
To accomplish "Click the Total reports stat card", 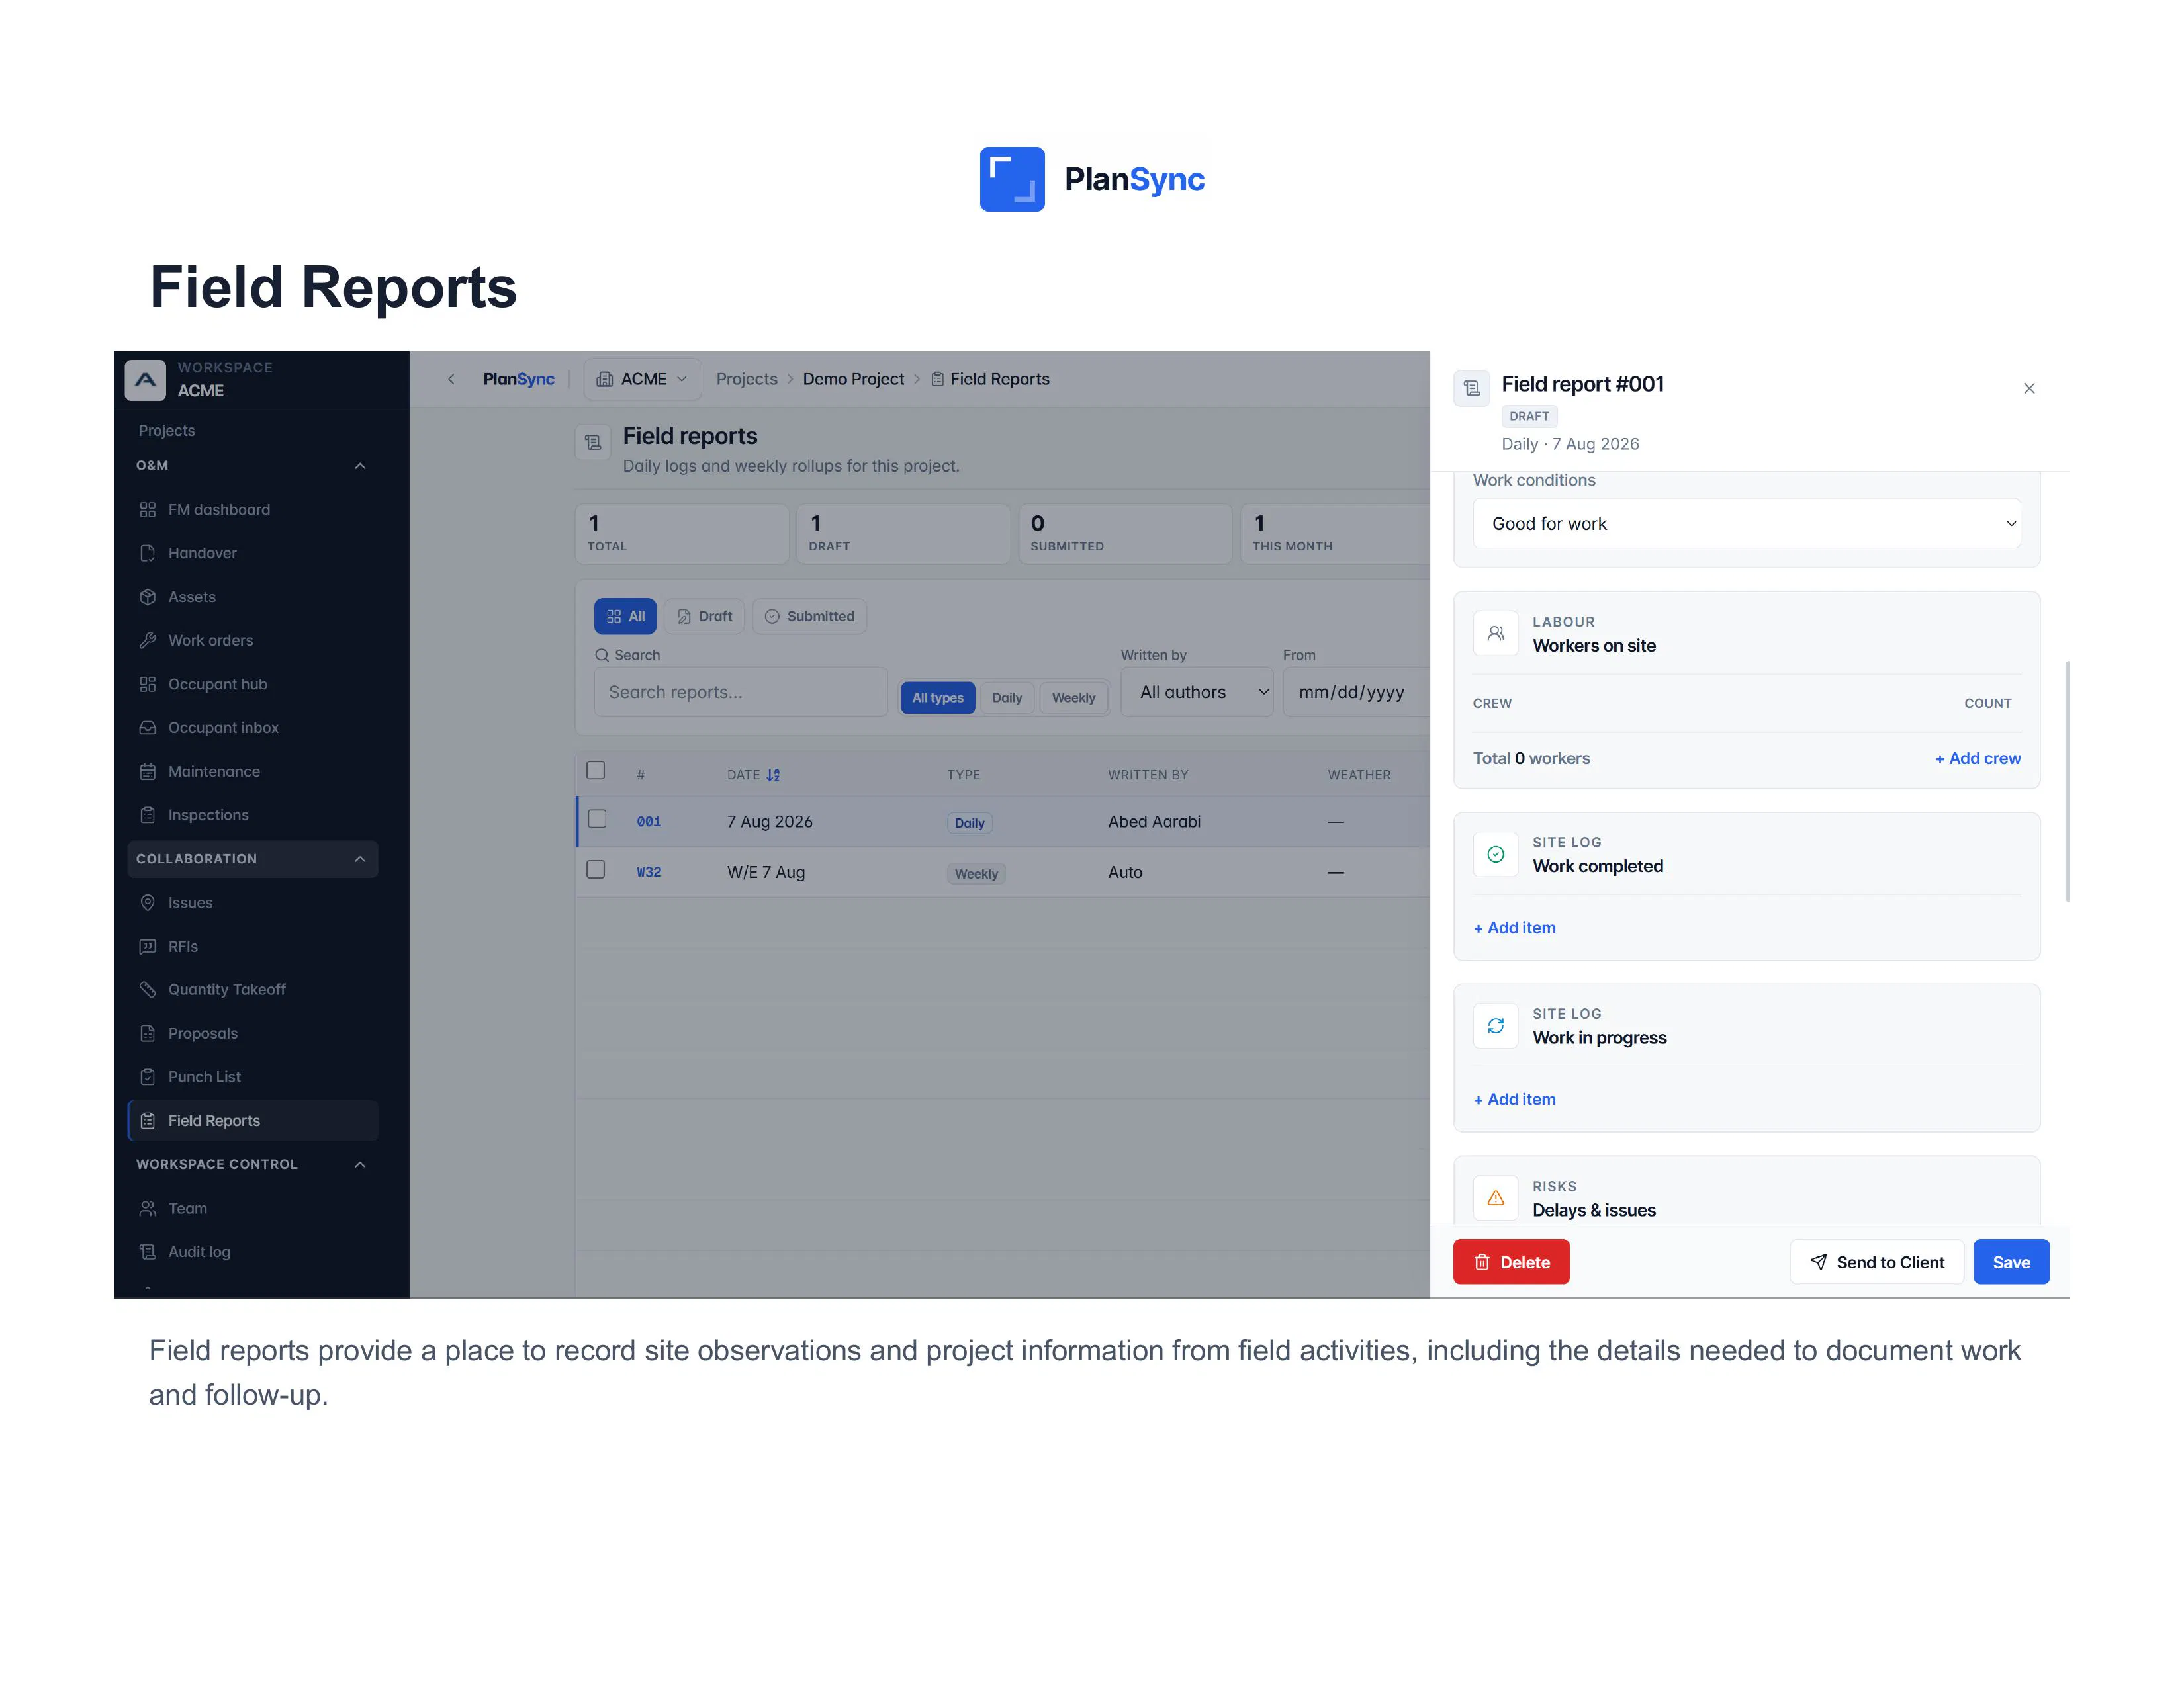I will (682, 534).
